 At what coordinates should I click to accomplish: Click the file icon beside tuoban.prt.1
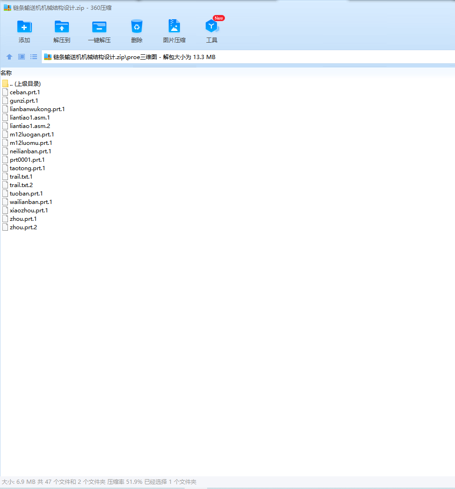(x=5, y=193)
